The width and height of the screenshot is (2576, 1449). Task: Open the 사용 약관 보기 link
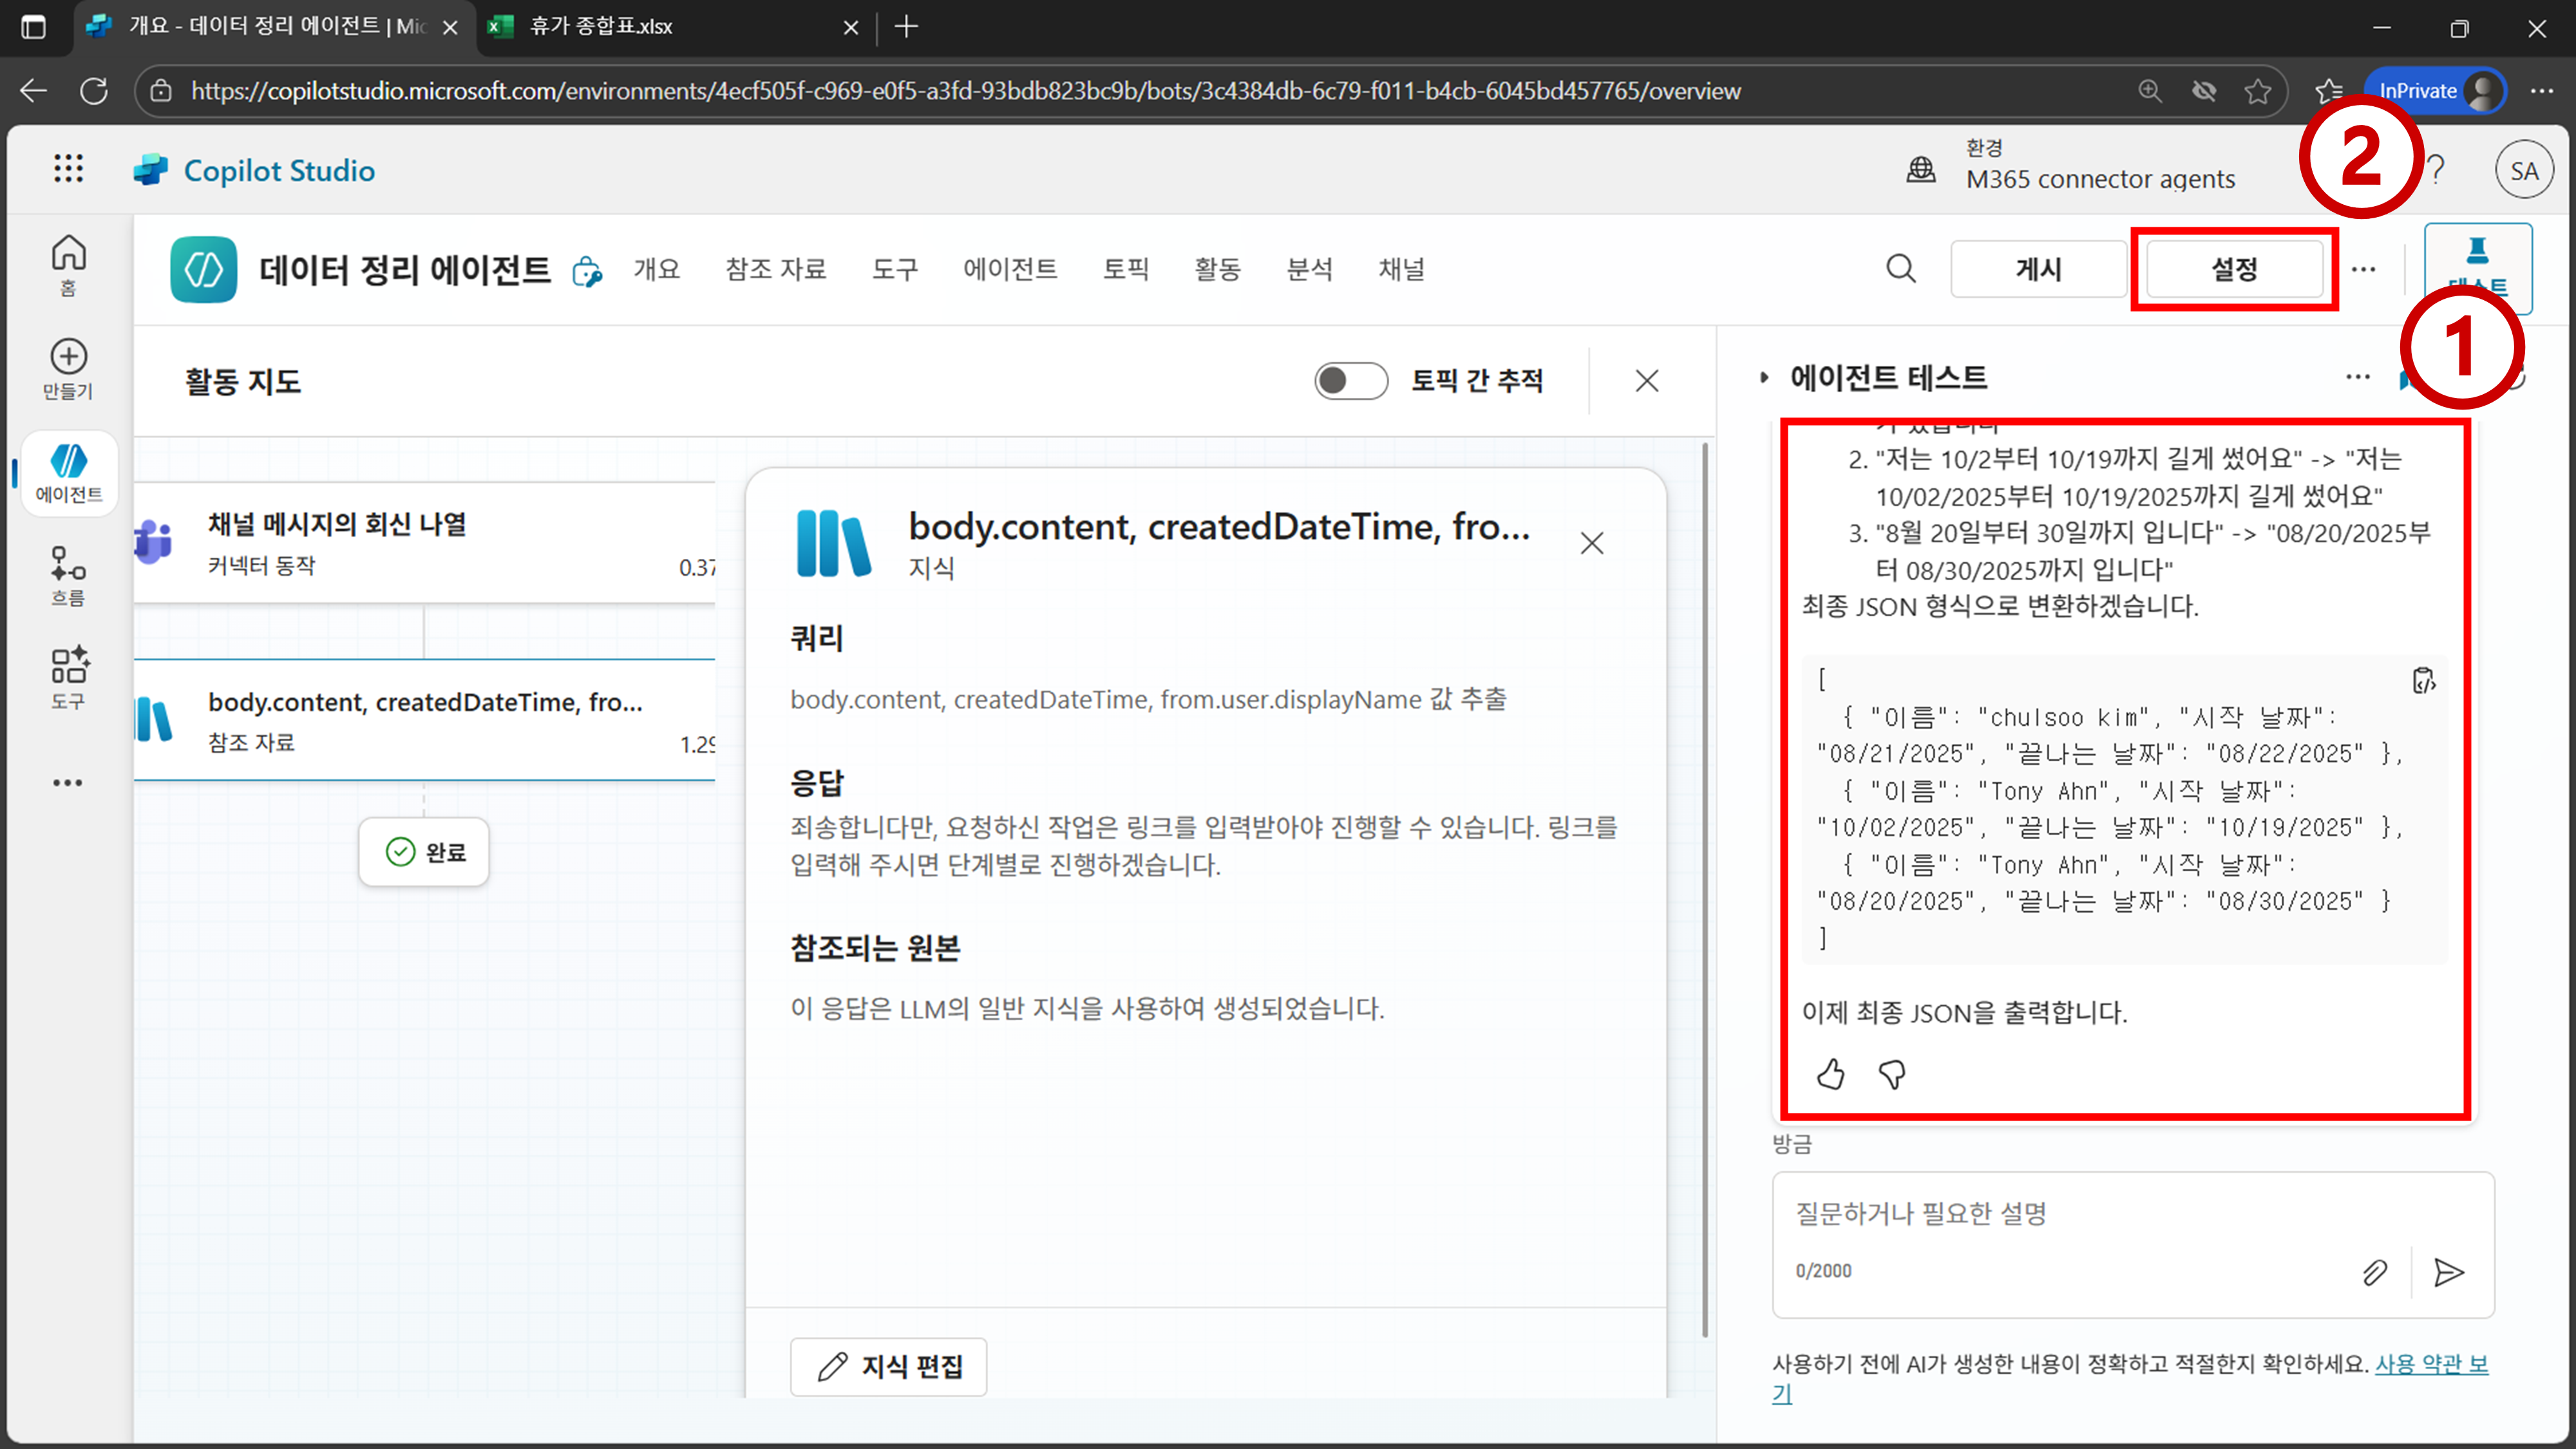coord(2431,1364)
